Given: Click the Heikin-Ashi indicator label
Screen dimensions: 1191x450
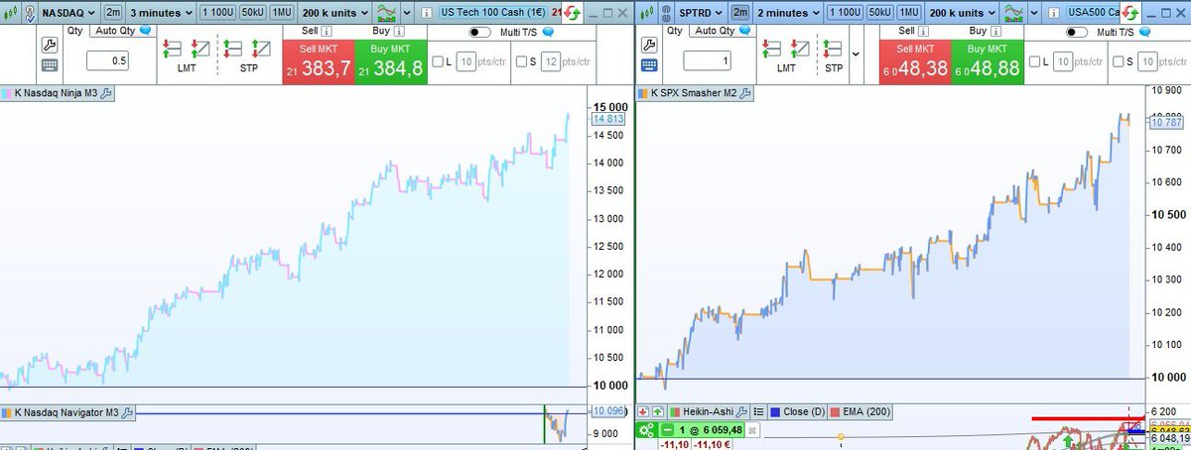Looking at the screenshot, I should tap(708, 411).
